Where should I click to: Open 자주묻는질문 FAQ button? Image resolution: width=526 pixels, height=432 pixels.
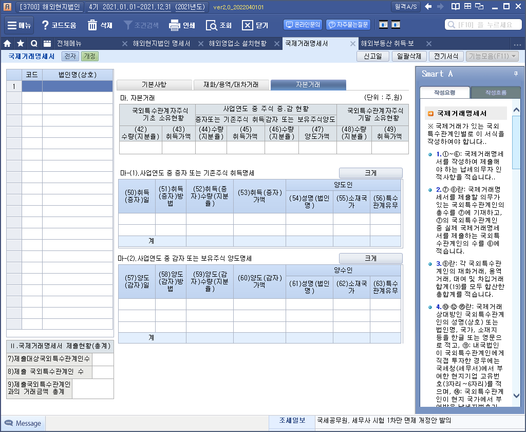[x=348, y=25]
